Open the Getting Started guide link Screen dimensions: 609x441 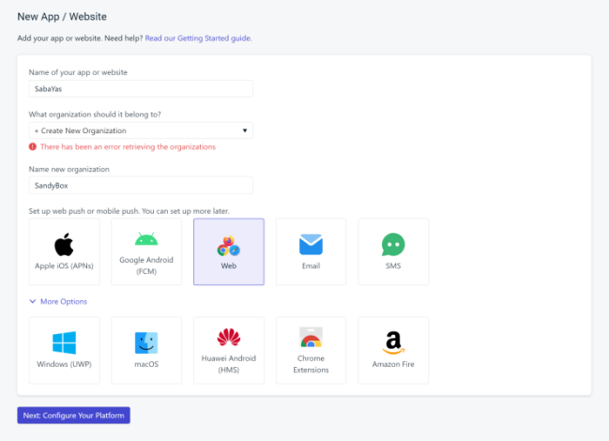(x=199, y=38)
